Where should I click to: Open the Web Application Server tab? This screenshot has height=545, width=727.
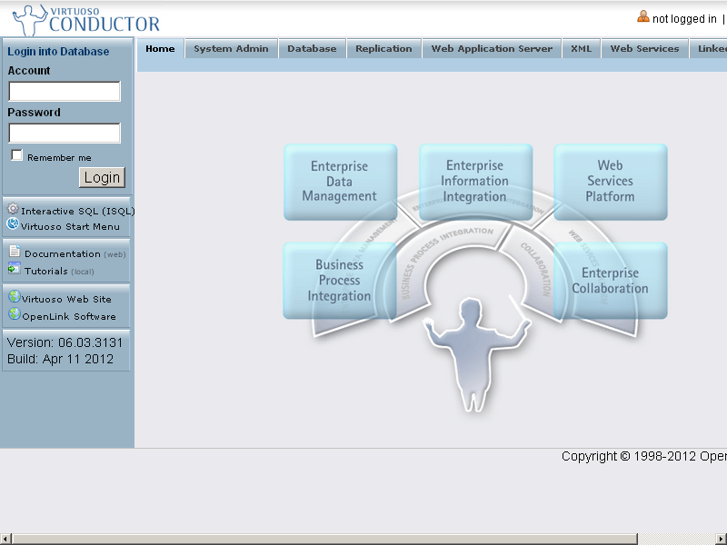[492, 49]
